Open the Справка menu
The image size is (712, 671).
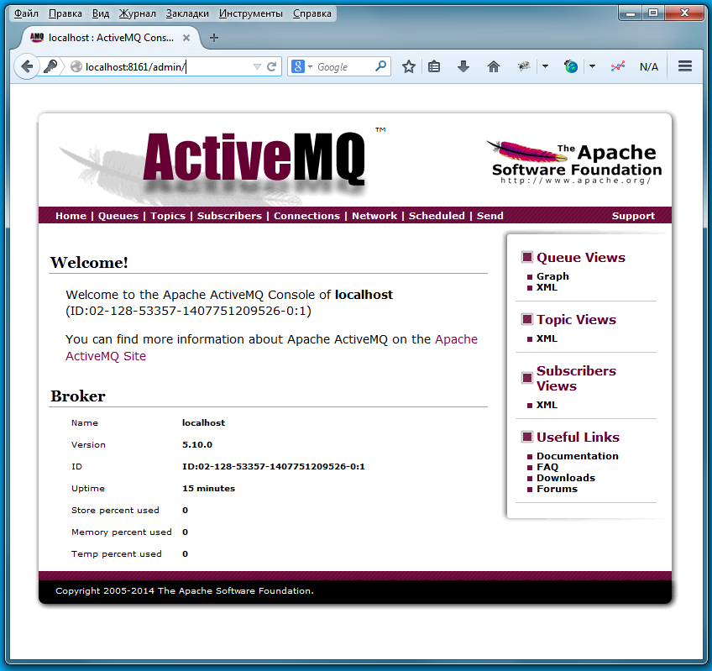pos(312,13)
